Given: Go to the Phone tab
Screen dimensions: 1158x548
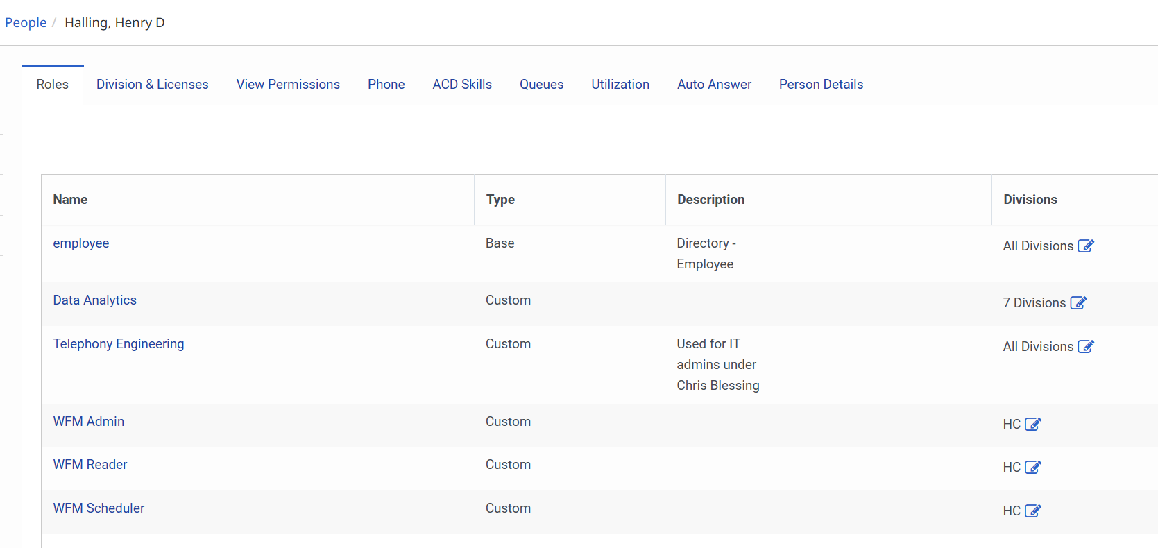Looking at the screenshot, I should point(386,85).
